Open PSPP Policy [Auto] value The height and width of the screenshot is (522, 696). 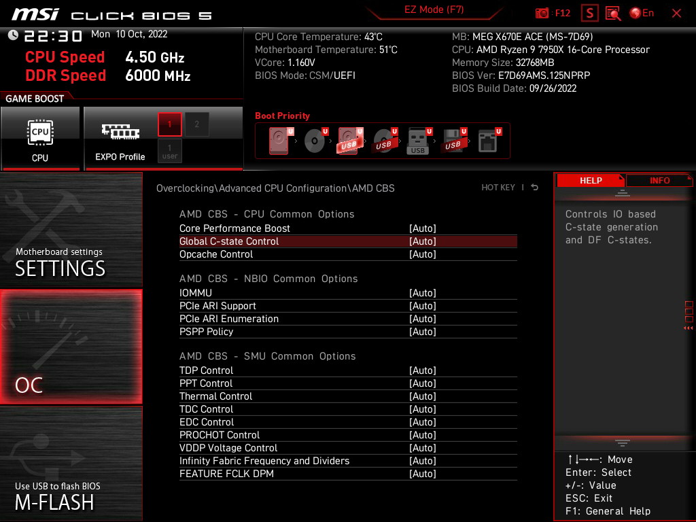coord(423,332)
